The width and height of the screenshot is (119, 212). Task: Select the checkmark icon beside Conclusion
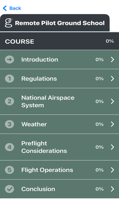(9, 189)
